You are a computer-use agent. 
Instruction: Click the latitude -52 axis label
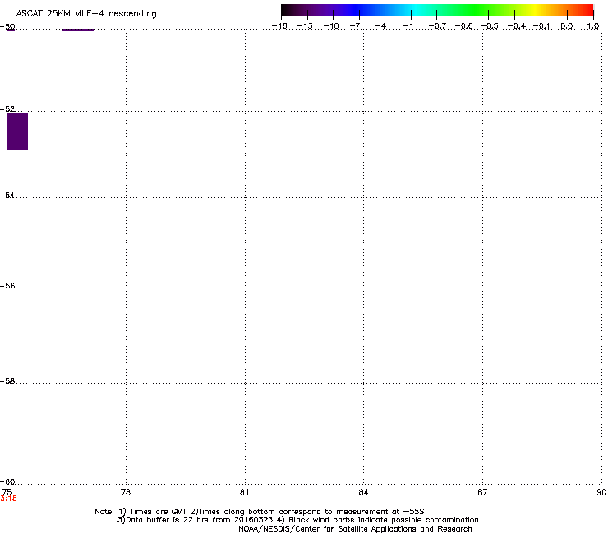pyautogui.click(x=7, y=109)
